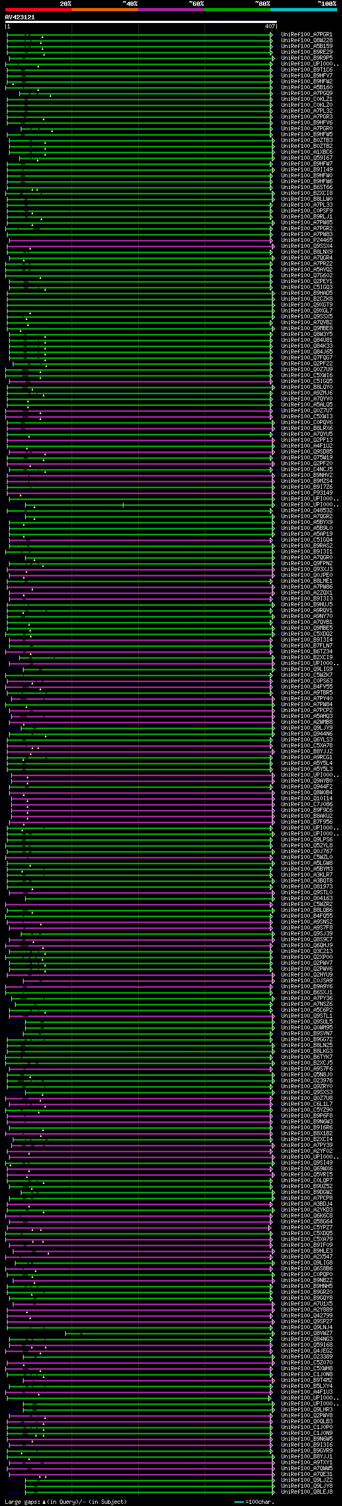
Task: Select the UniRef100_B9HUJ5 label
Action: click(306, 605)
